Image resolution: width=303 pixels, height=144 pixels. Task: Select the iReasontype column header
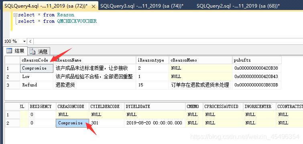[x=152, y=60]
